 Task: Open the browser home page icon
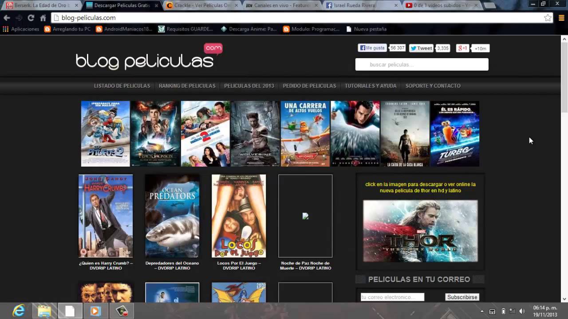(43, 18)
